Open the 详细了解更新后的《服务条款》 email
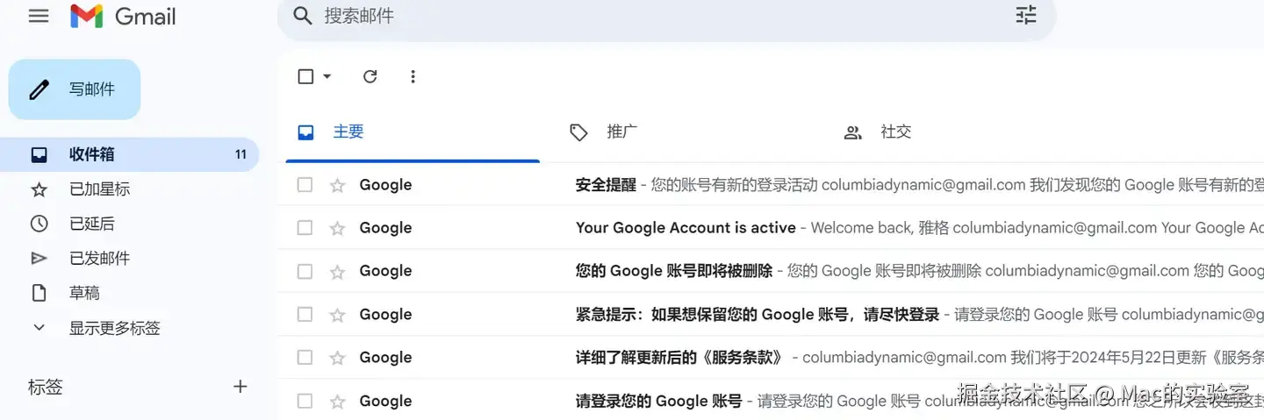Viewport: 1264px width, 420px height. coord(679,357)
